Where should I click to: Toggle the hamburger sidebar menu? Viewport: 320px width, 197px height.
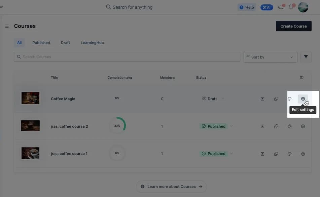pyautogui.click(x=7, y=26)
